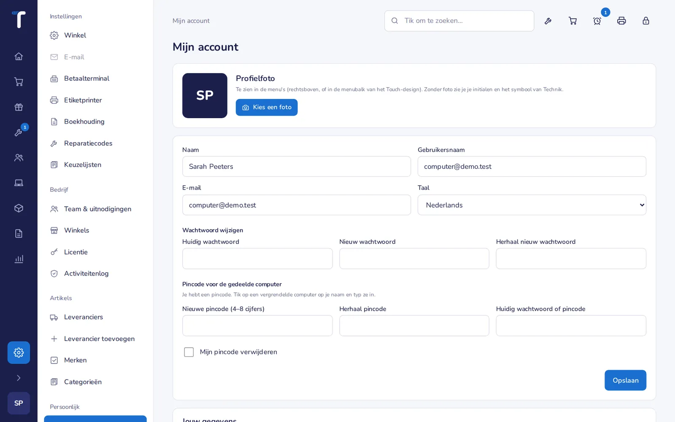Open the sales cart in the sidebar

point(19,81)
